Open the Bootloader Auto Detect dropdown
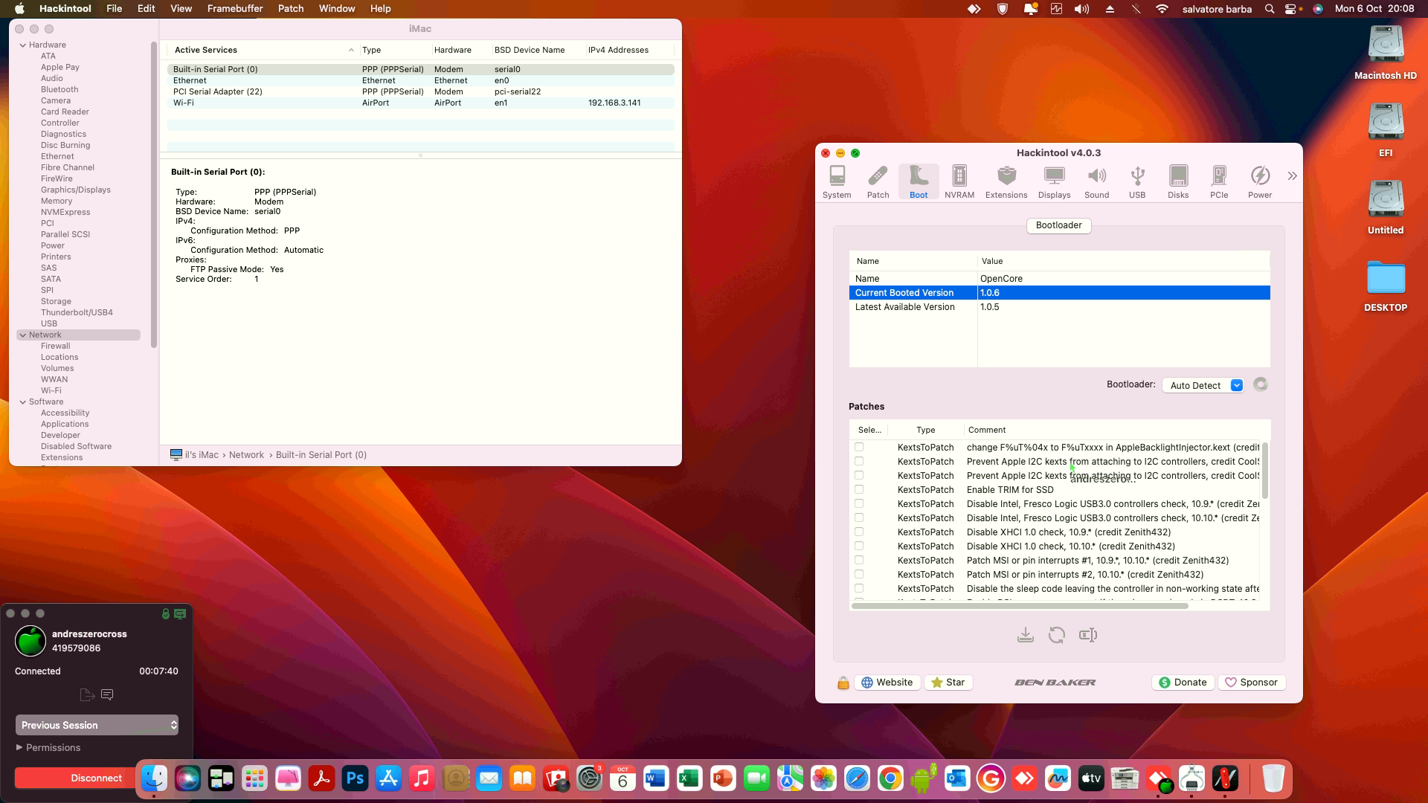This screenshot has width=1428, height=803. point(1203,385)
